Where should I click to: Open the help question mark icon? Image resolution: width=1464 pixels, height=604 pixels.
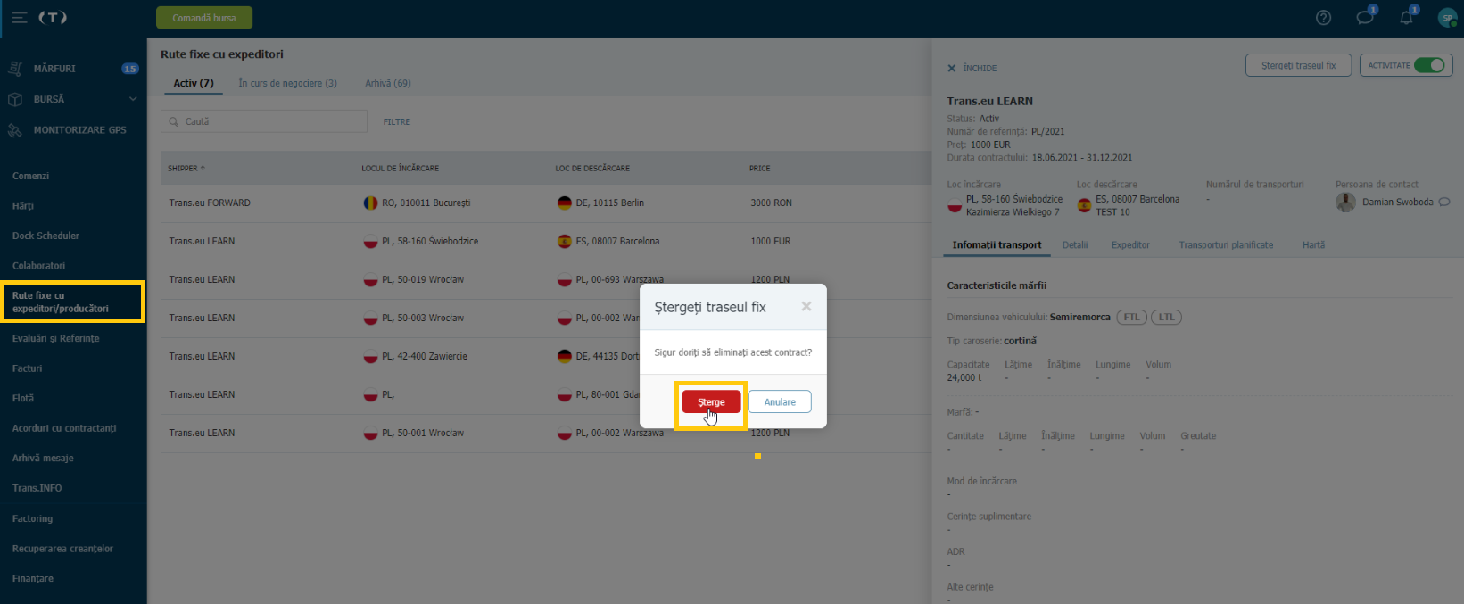(1324, 18)
